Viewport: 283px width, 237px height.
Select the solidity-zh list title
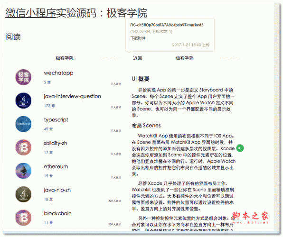(x=56, y=143)
